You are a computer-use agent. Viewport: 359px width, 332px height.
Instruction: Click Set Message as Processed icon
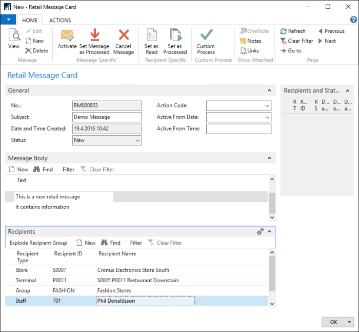(94, 35)
